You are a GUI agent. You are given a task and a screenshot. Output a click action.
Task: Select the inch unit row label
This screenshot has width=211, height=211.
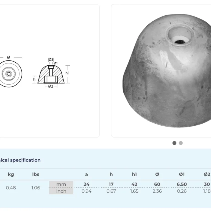tap(61, 191)
